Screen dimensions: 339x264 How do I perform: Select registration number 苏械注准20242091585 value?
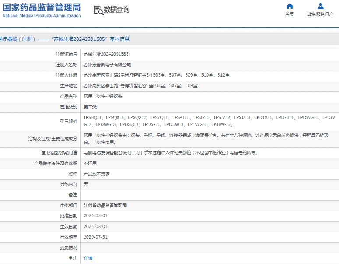click(x=106, y=54)
